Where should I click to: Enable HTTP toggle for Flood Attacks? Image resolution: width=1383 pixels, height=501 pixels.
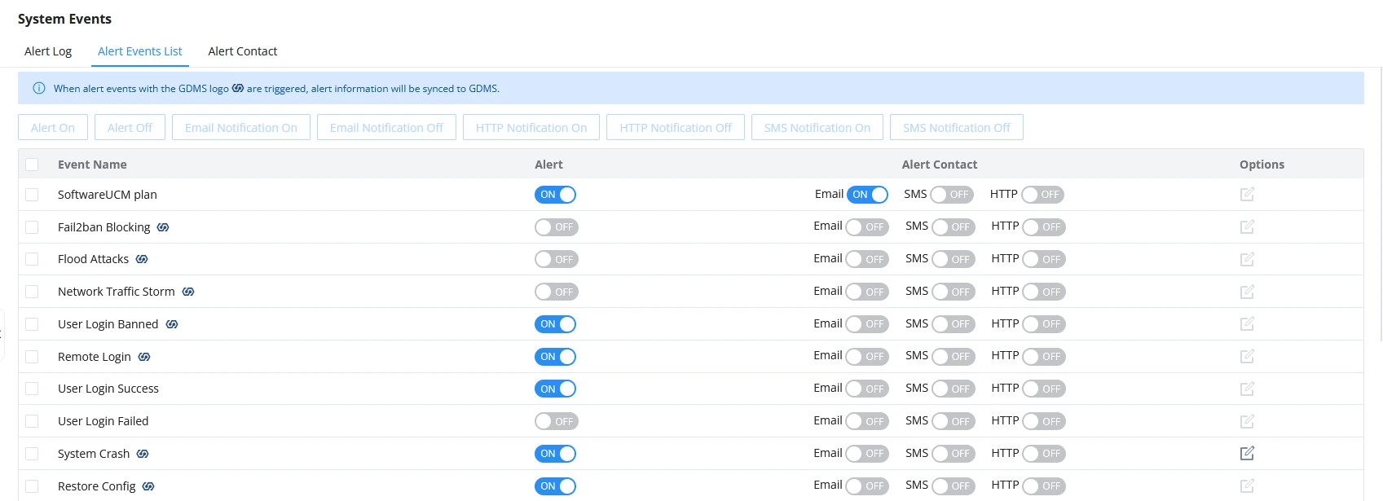(x=1043, y=259)
